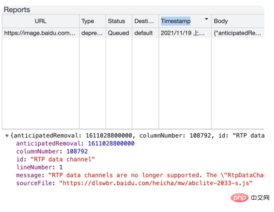Click the Status column header

tap(119, 21)
